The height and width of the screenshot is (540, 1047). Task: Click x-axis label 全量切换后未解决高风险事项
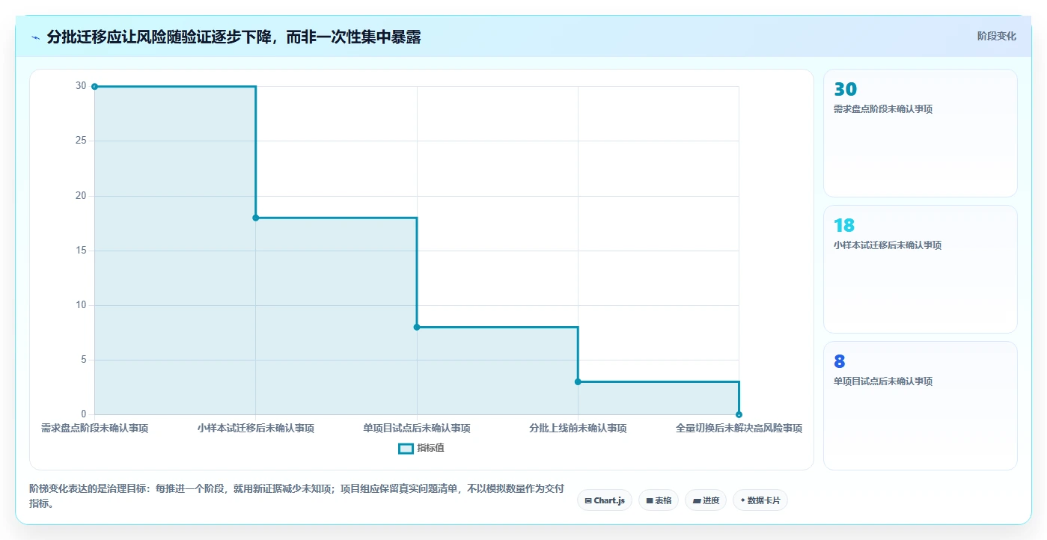point(739,429)
